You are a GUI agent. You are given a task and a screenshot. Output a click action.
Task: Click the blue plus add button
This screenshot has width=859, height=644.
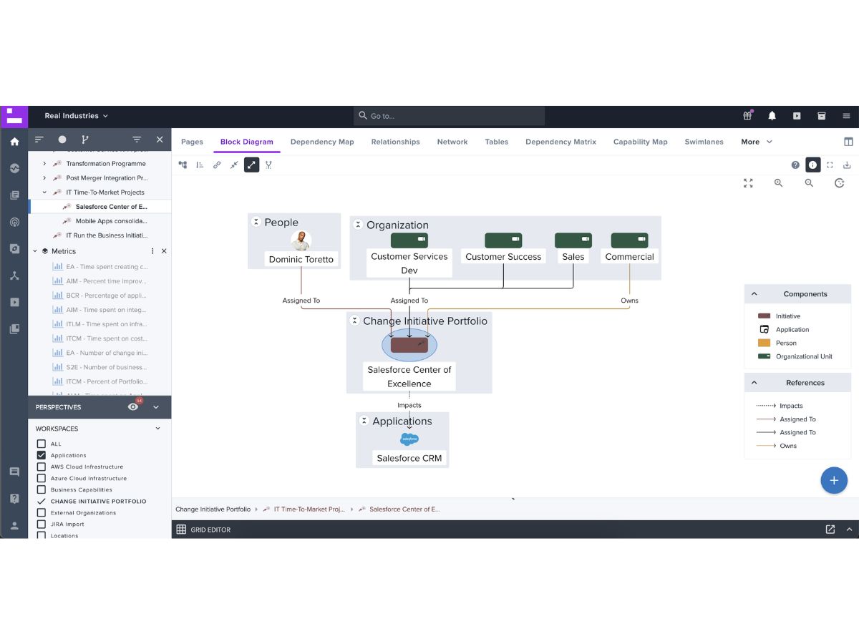pyautogui.click(x=834, y=480)
